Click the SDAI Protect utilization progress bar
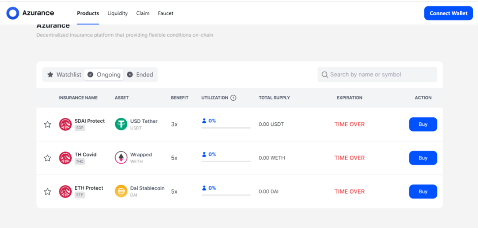This screenshot has width=478, height=228. (x=226, y=128)
